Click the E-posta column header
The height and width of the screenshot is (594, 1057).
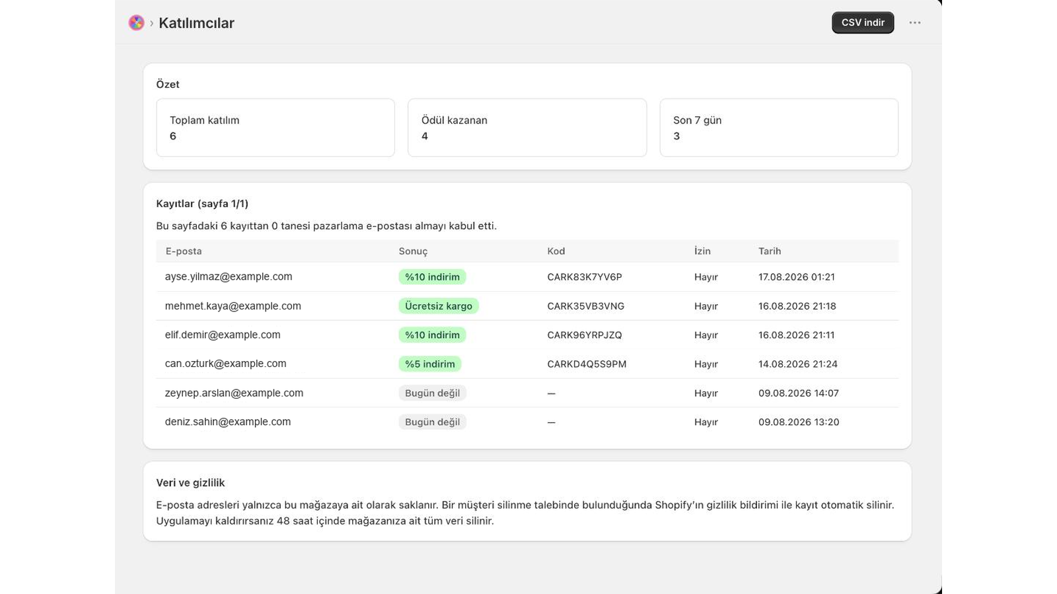(x=184, y=251)
